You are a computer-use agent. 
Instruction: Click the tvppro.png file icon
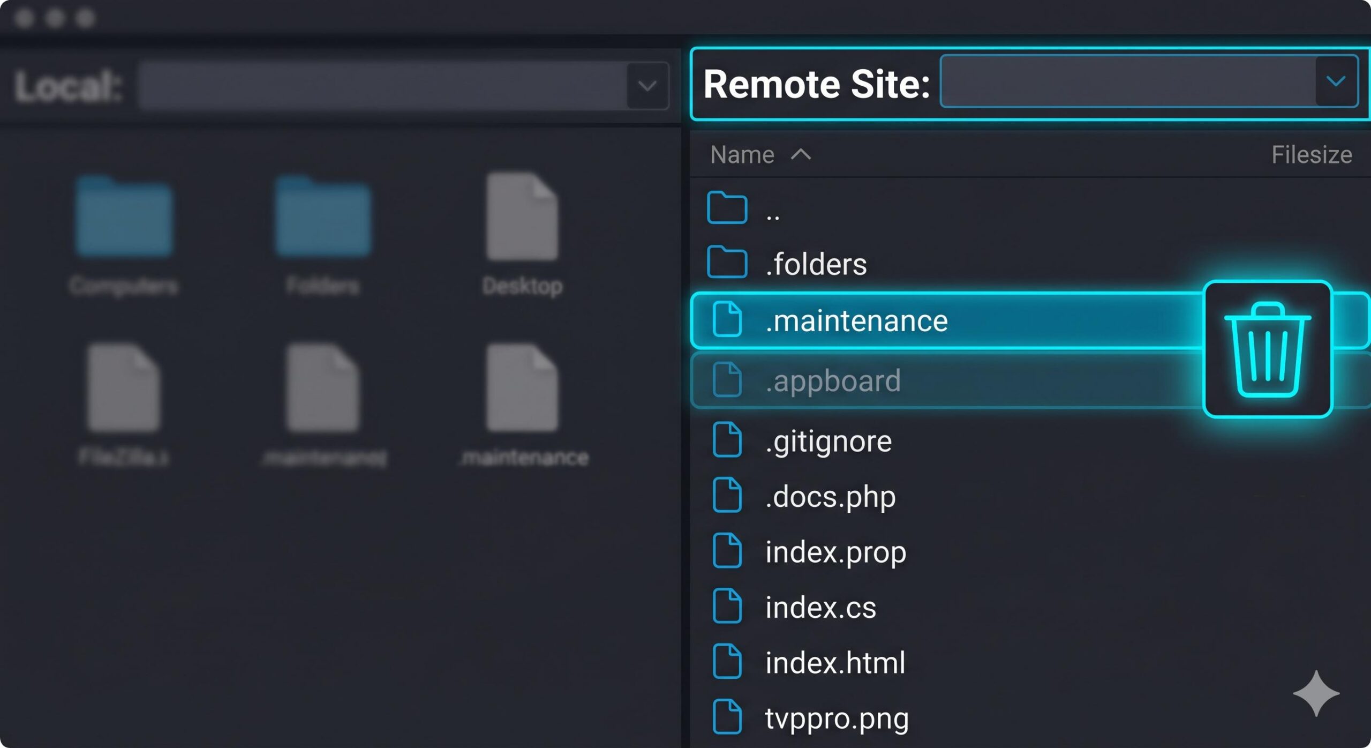tap(727, 716)
